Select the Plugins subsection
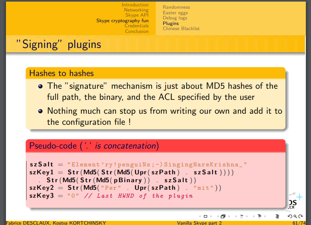This screenshot has height=225, width=311. pos(171,23)
